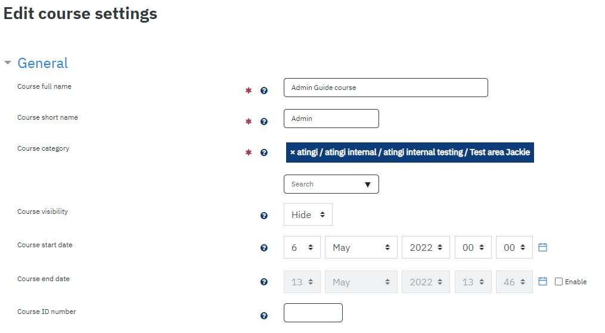Open start date month dropdown showing May
The width and height of the screenshot is (605, 333).
(361, 247)
